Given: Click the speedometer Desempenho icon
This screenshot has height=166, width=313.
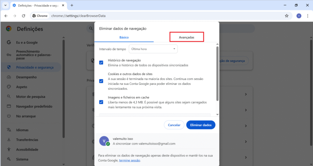Looking at the screenshot, I should pyautogui.click(x=9, y=77).
